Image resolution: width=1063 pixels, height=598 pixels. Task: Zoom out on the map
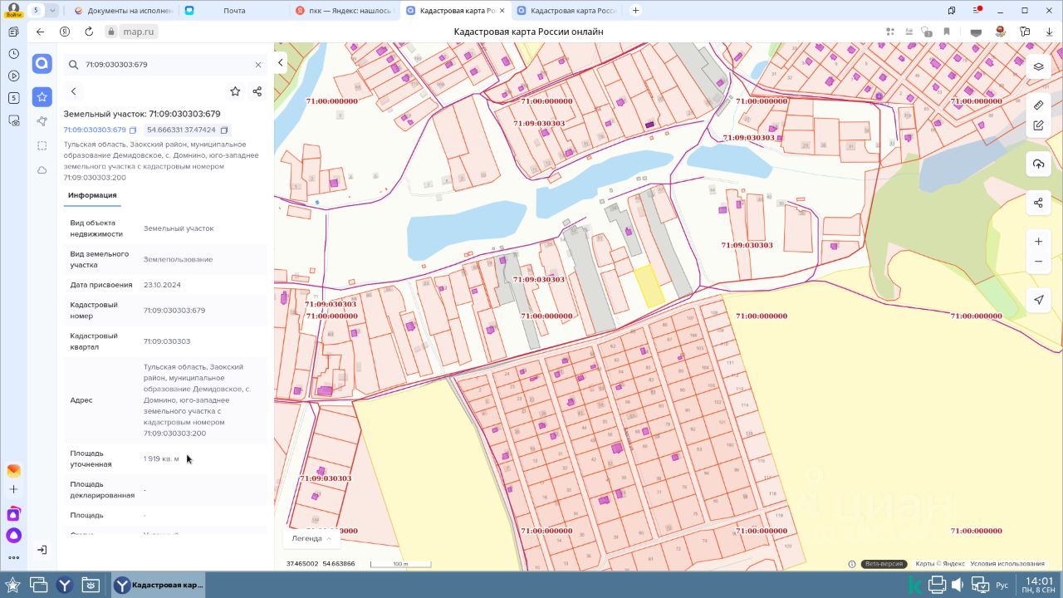click(1038, 262)
